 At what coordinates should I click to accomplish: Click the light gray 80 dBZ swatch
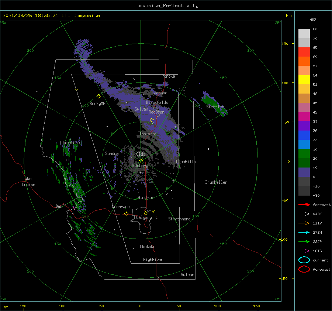304,34
